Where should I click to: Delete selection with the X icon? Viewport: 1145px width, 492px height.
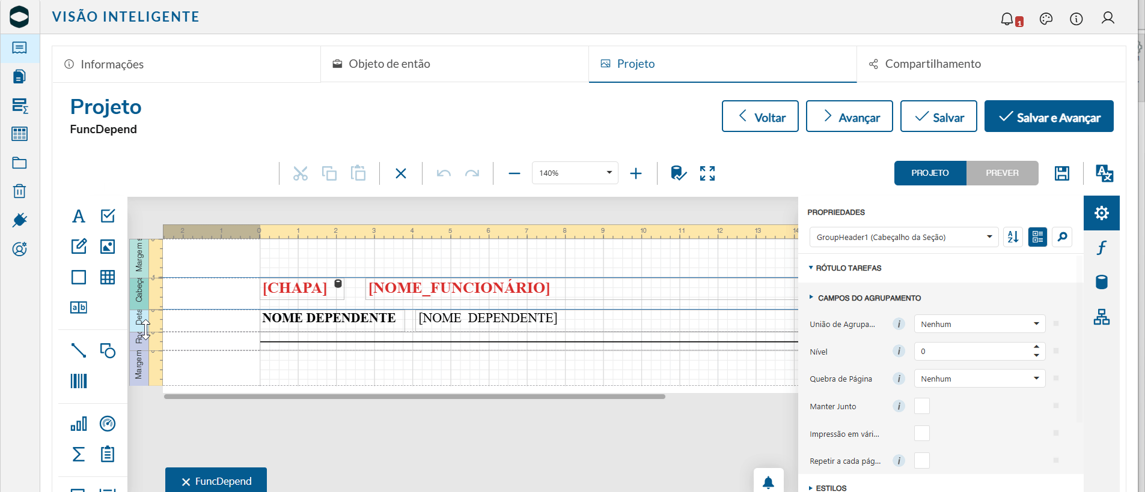click(401, 173)
